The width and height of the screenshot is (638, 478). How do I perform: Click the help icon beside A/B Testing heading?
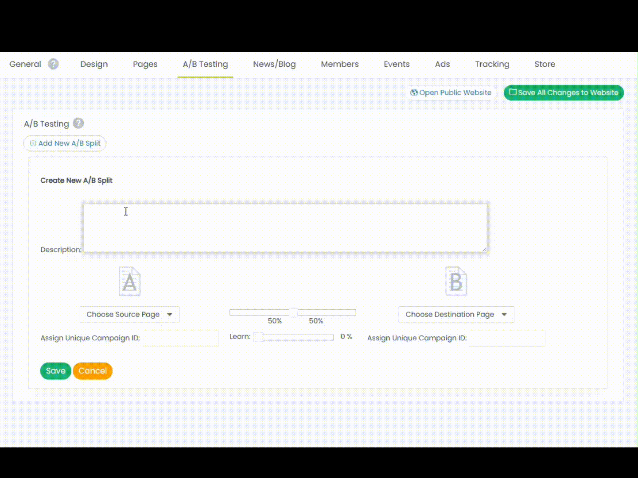click(78, 123)
